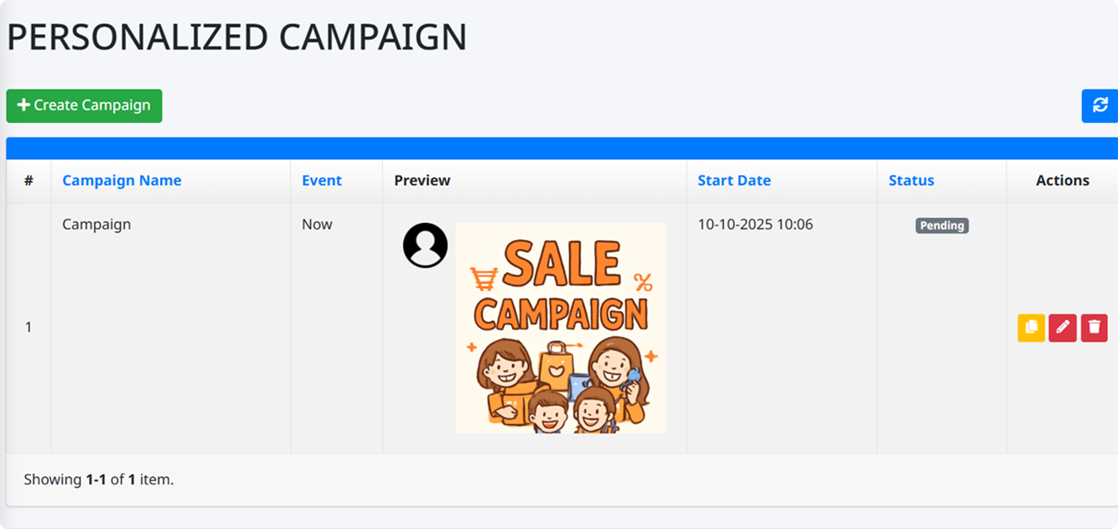Click the start date 10-10-2025 10:06

point(755,225)
